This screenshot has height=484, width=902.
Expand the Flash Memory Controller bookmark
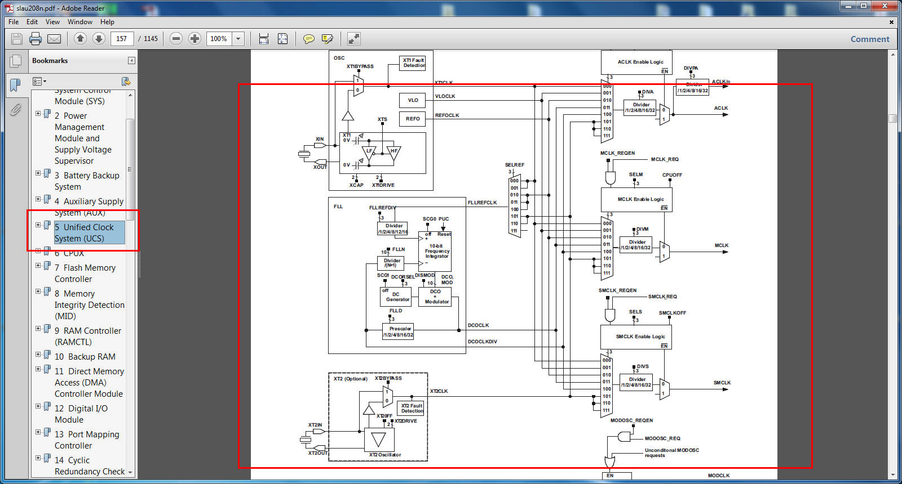[x=38, y=266]
